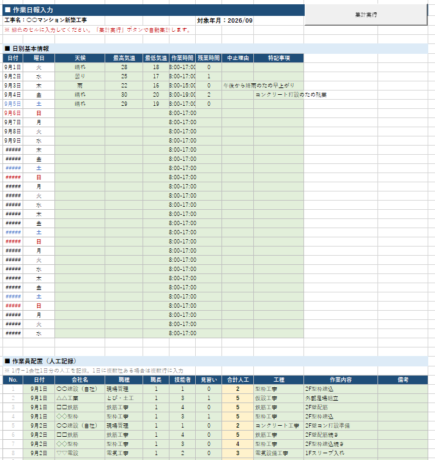435x460 pixels.
Task: Select the 中止理由 column header
Action: [x=238, y=58]
